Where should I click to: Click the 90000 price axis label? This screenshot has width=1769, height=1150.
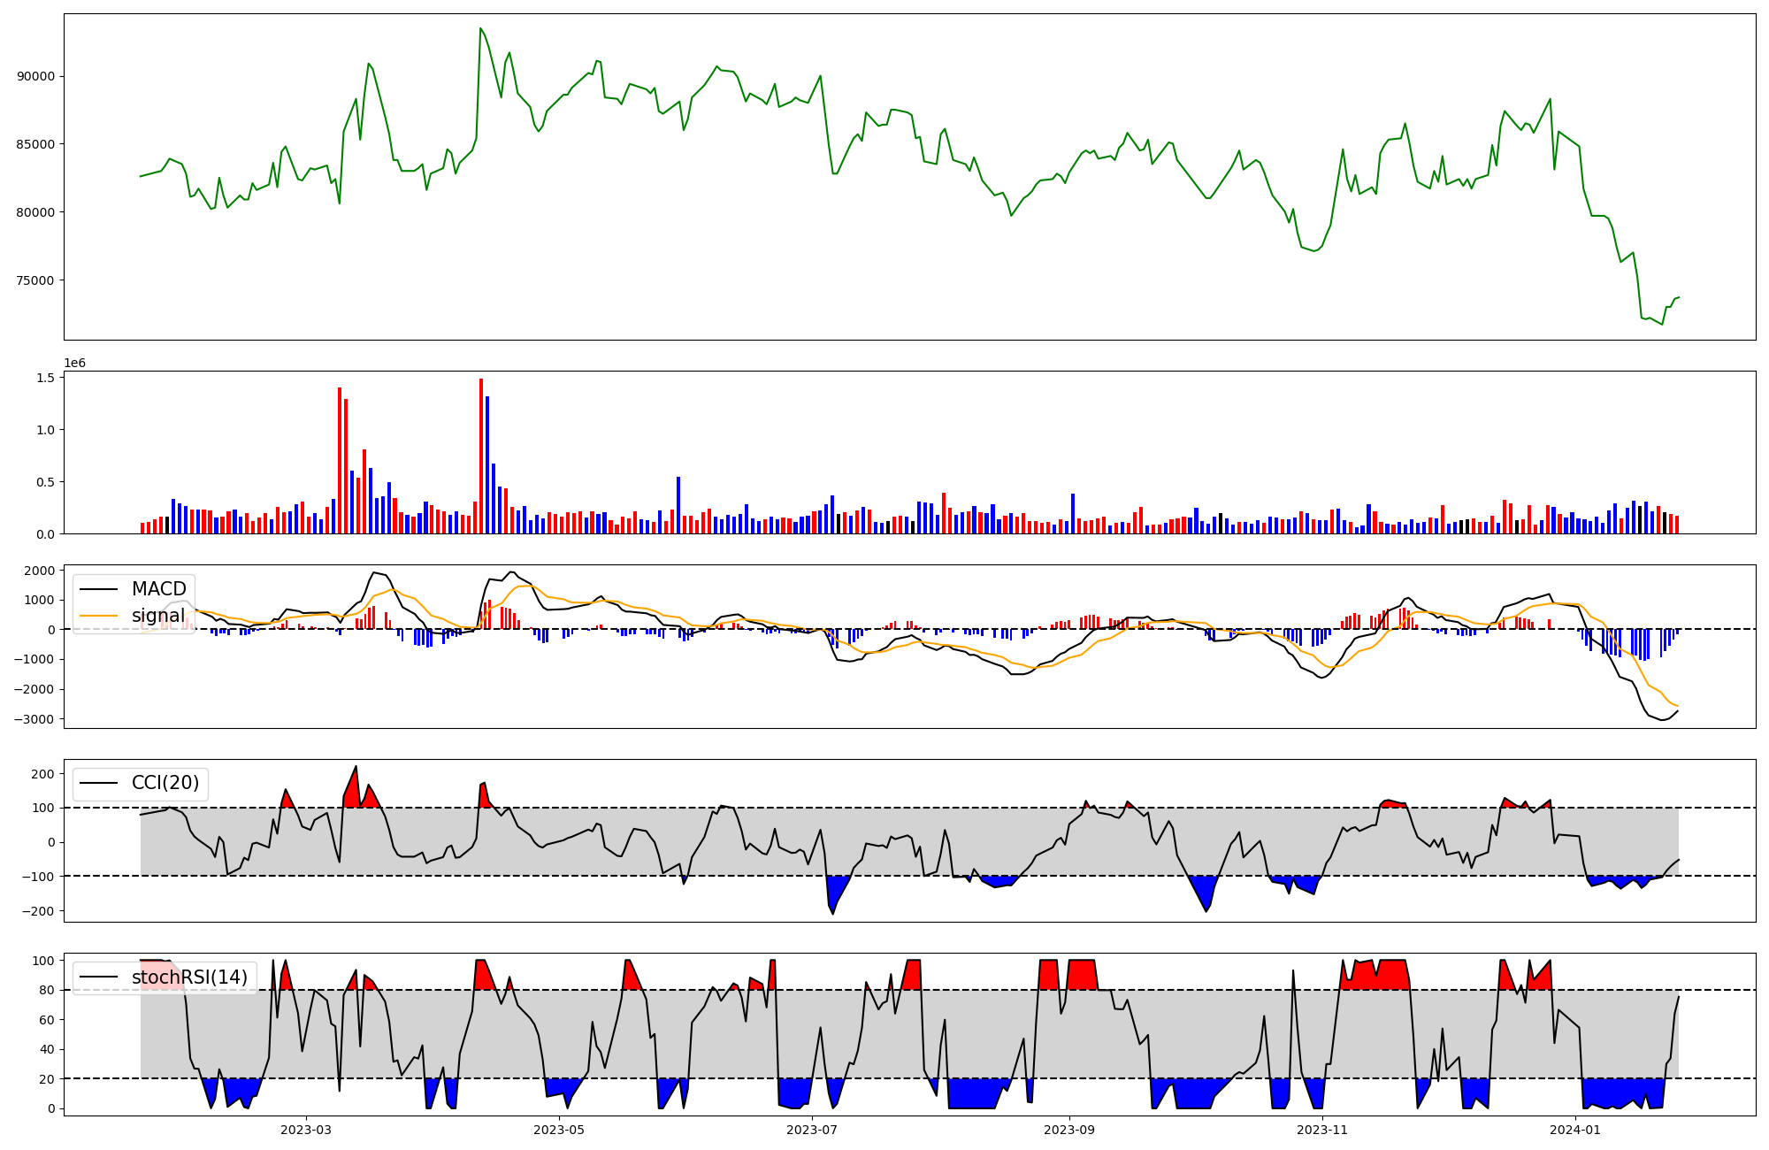click(35, 77)
